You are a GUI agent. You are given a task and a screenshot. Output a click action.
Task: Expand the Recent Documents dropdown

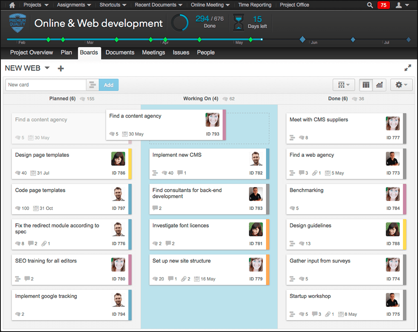(158, 5)
